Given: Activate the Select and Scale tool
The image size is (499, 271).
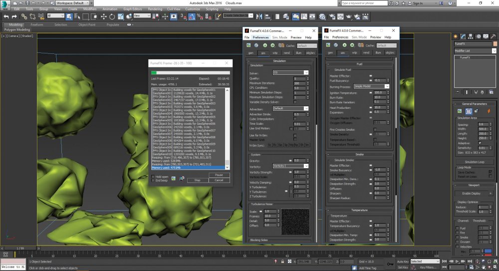Looking at the screenshot, I should click(x=121, y=16).
